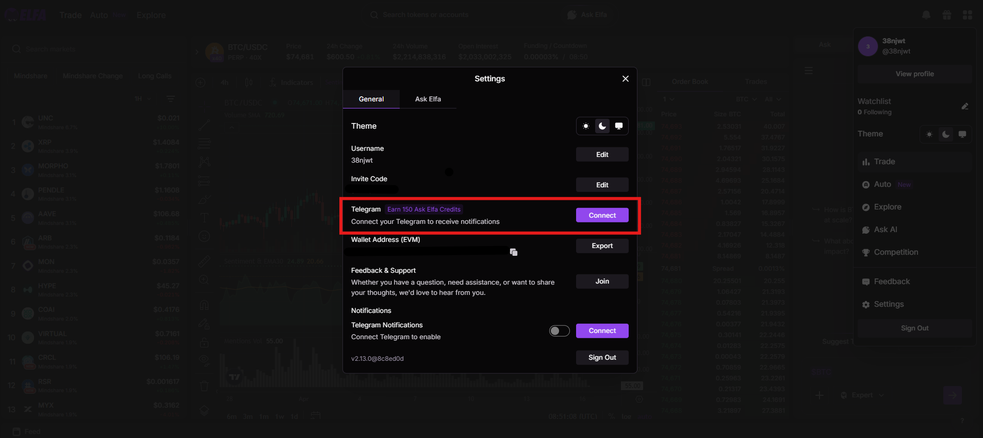Open the BTC size unit dropdown
Viewport: 983px width, 438px height.
pos(746,99)
